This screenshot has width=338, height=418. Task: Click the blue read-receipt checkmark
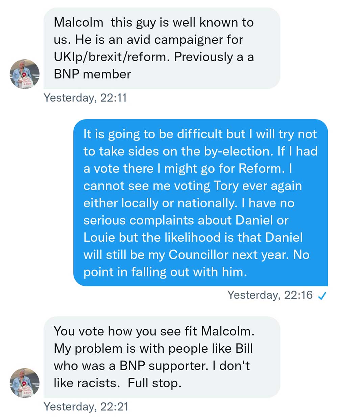(322, 296)
